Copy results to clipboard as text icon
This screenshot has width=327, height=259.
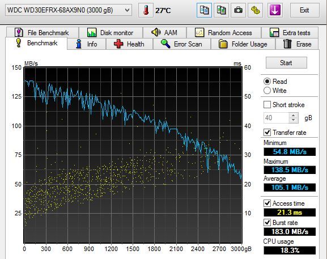(204, 10)
